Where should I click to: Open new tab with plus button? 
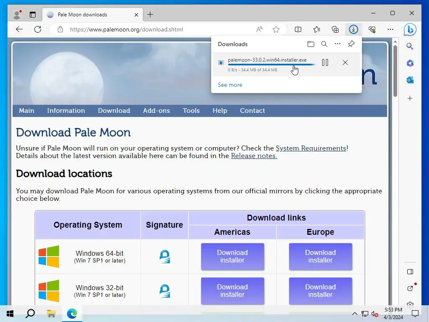[150, 15]
